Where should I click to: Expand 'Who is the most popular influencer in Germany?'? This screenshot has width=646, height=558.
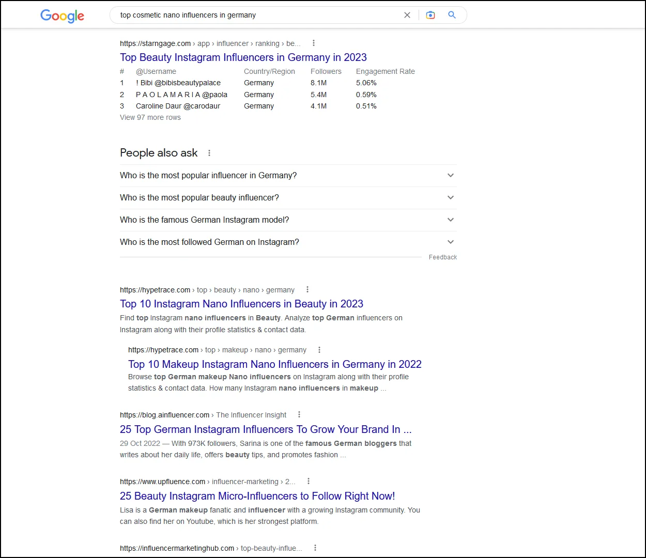click(x=450, y=176)
